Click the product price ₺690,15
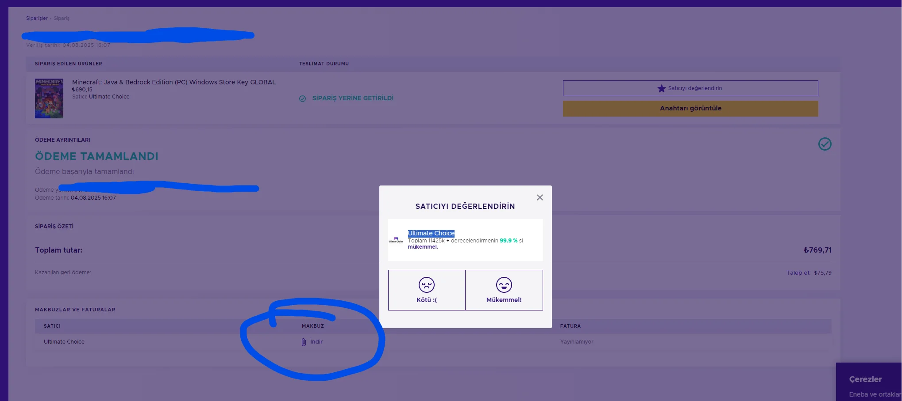The height and width of the screenshot is (401, 902). (x=82, y=90)
